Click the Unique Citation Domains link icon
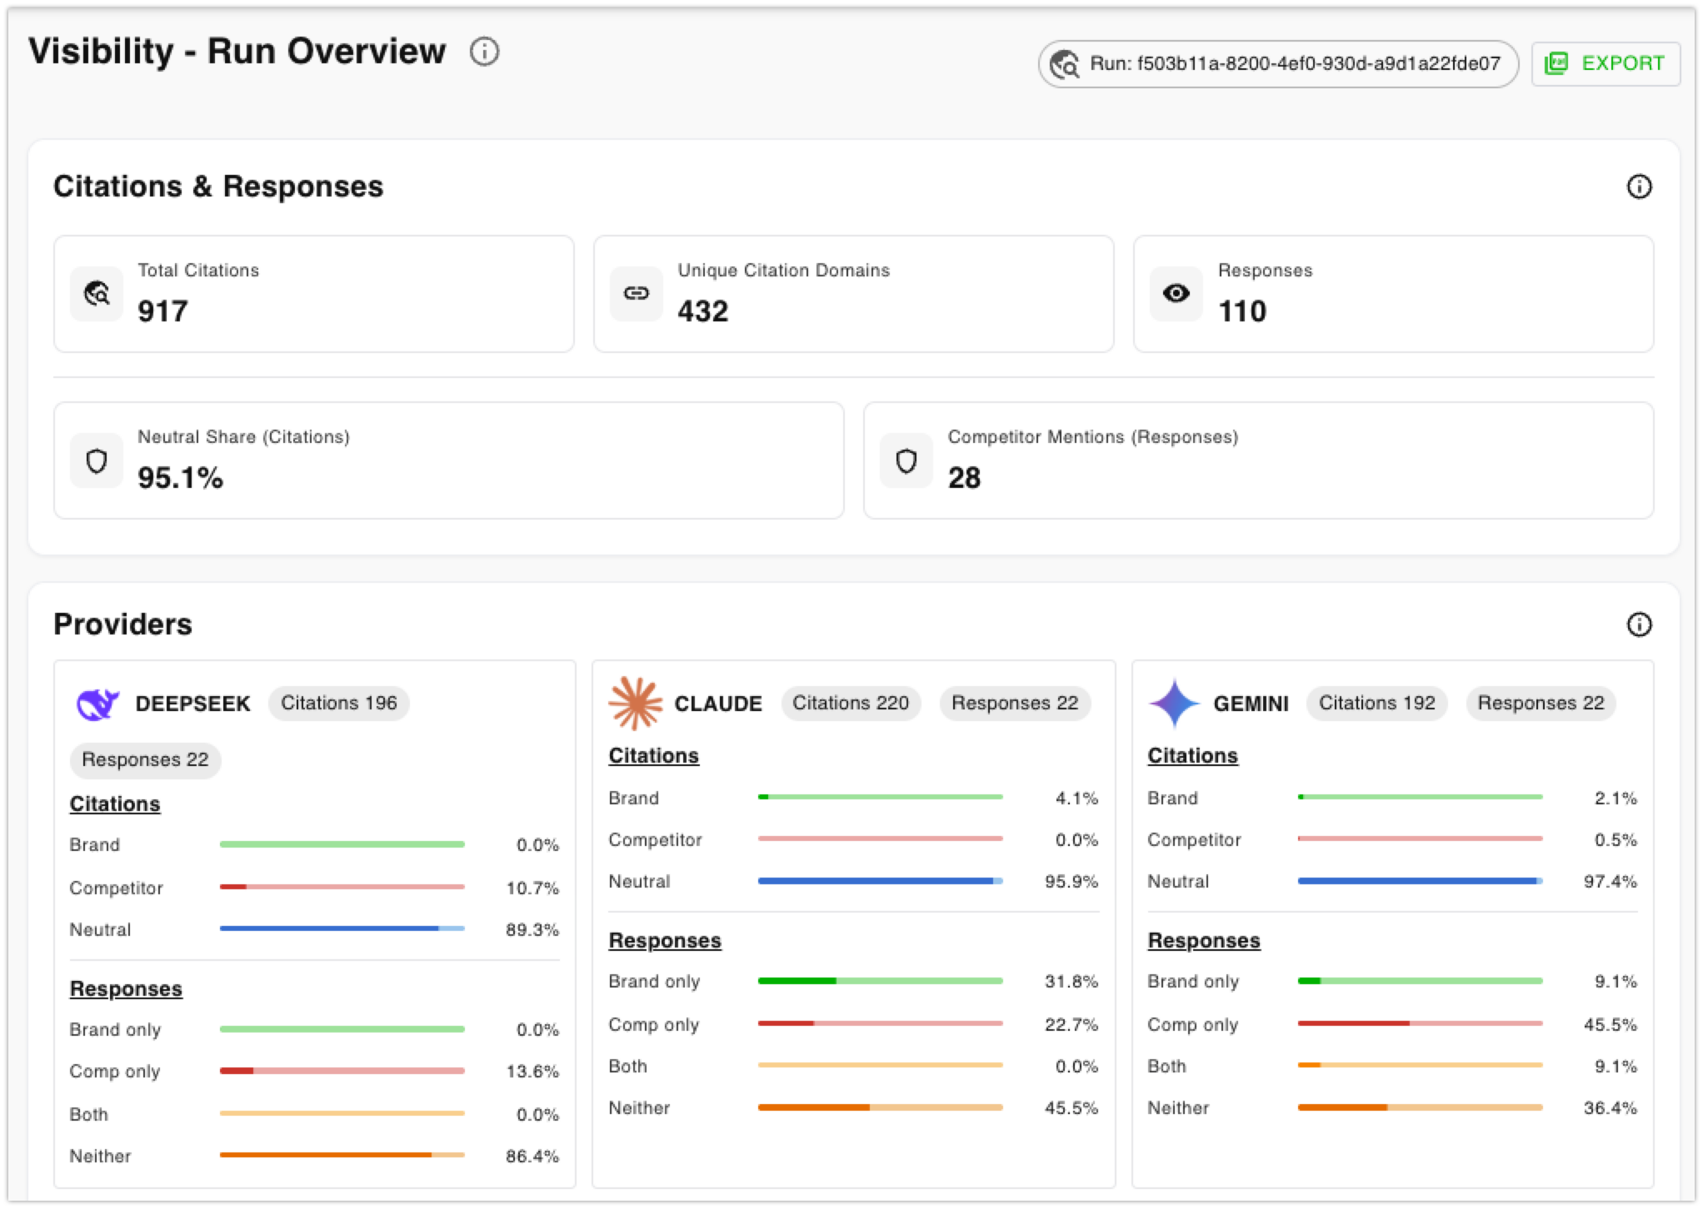The width and height of the screenshot is (1703, 1209). click(x=637, y=293)
